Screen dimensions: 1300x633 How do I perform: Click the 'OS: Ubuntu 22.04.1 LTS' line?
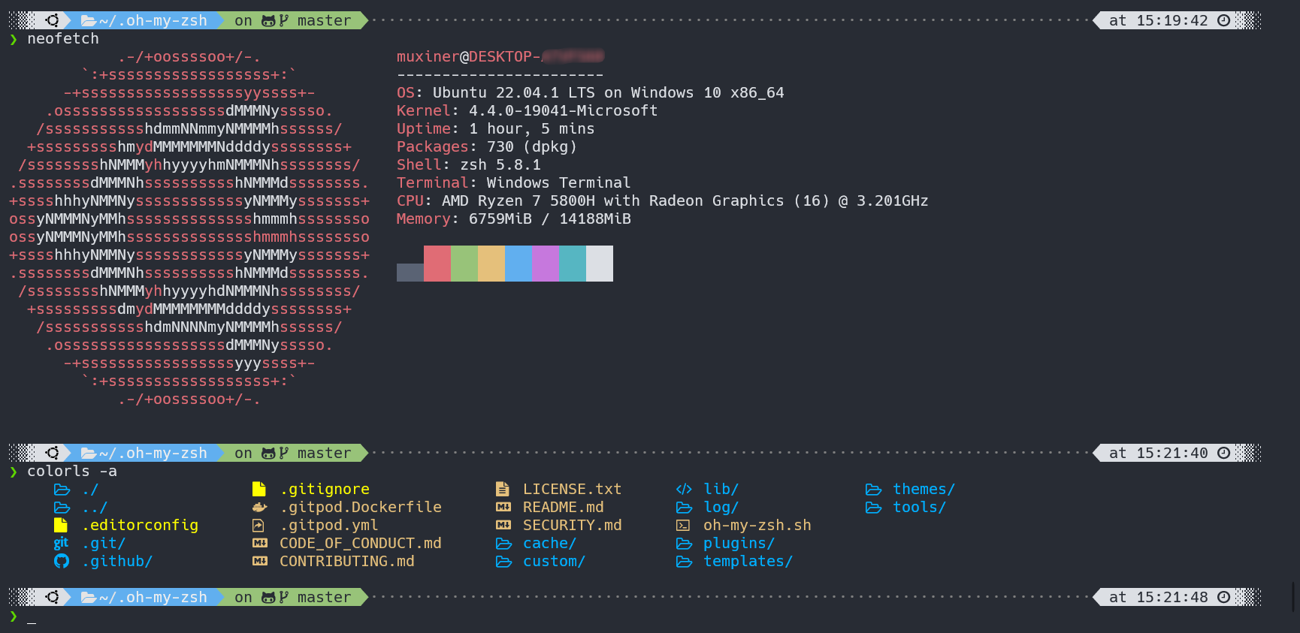pyautogui.click(x=591, y=92)
